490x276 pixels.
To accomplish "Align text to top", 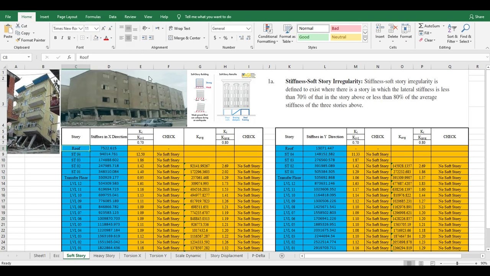I will [121, 28].
